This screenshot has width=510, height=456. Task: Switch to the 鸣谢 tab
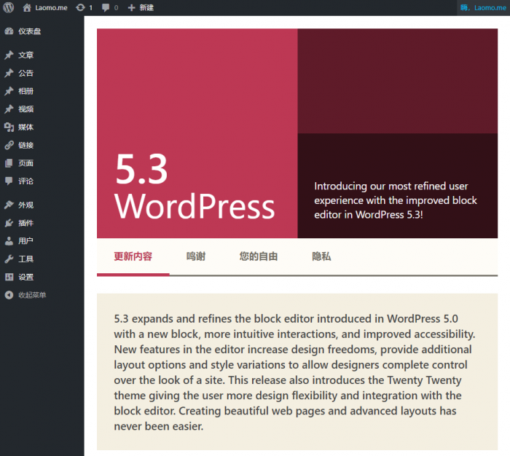click(x=195, y=256)
